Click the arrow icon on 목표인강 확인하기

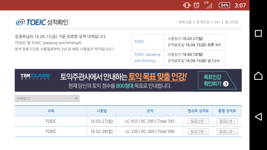pyautogui.click(x=226, y=84)
